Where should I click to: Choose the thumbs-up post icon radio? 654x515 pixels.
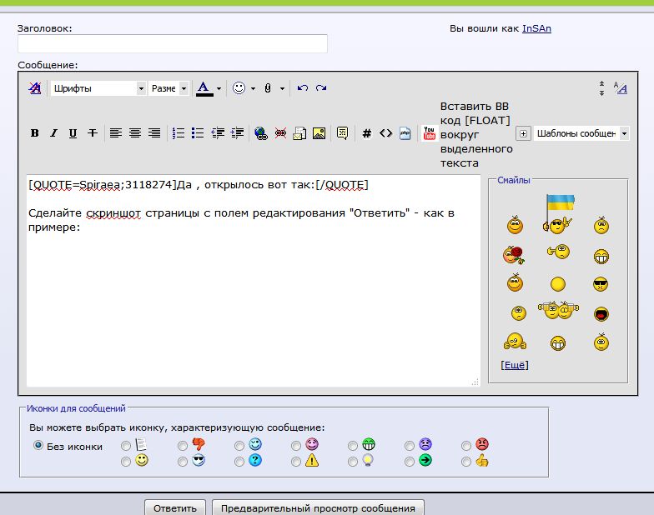[465, 462]
